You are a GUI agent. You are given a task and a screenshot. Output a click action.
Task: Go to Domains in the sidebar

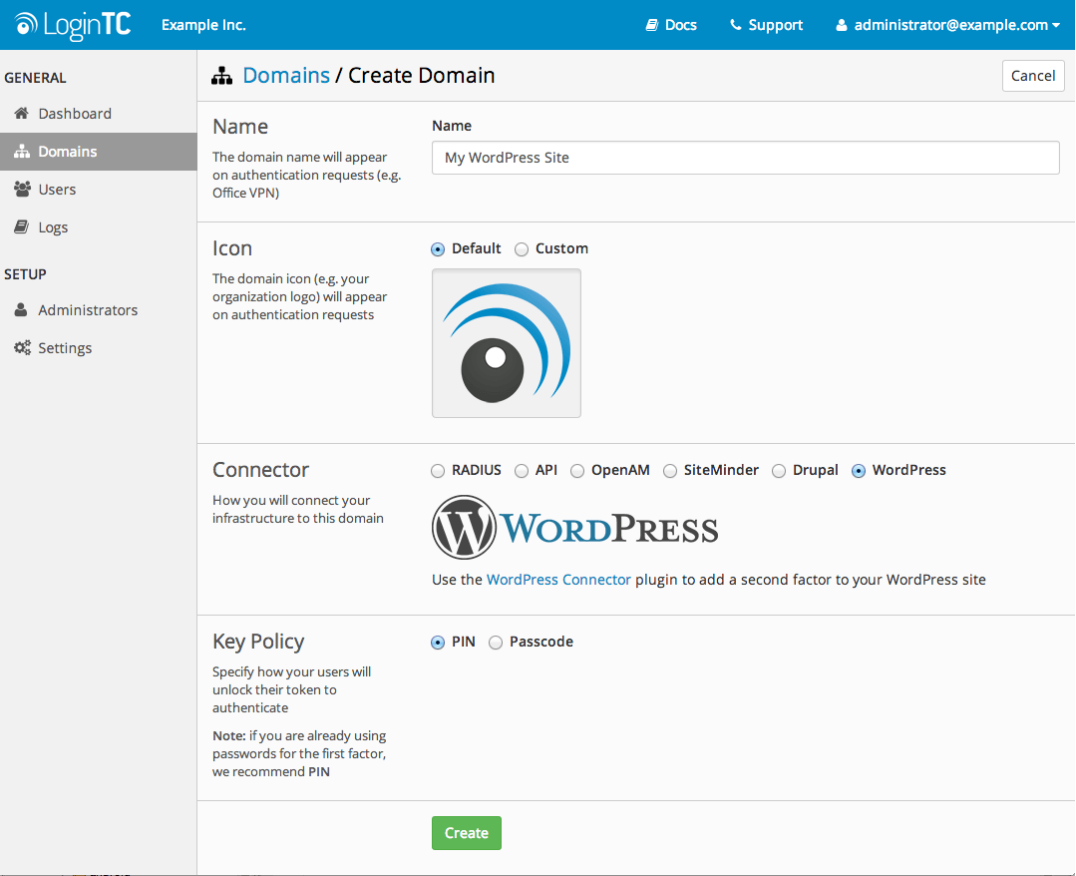coord(98,151)
